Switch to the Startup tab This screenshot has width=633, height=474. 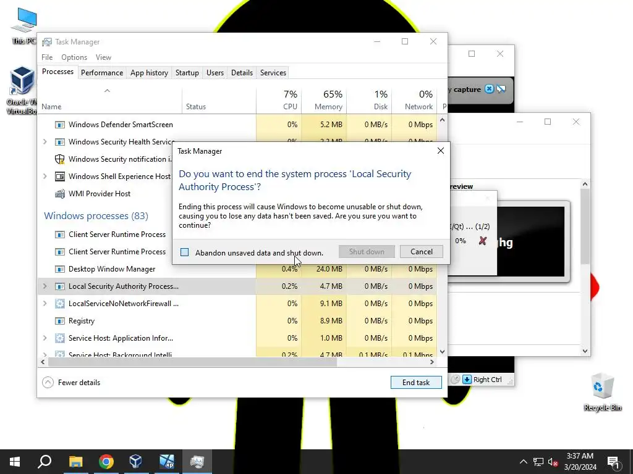[187, 73]
